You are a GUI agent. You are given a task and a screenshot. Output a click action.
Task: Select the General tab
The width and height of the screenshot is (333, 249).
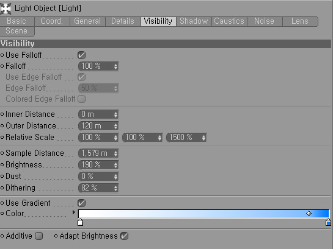[87, 21]
